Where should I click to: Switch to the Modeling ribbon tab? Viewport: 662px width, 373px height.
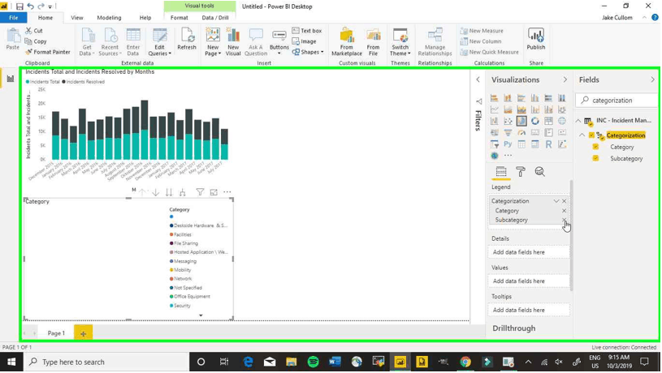(109, 18)
